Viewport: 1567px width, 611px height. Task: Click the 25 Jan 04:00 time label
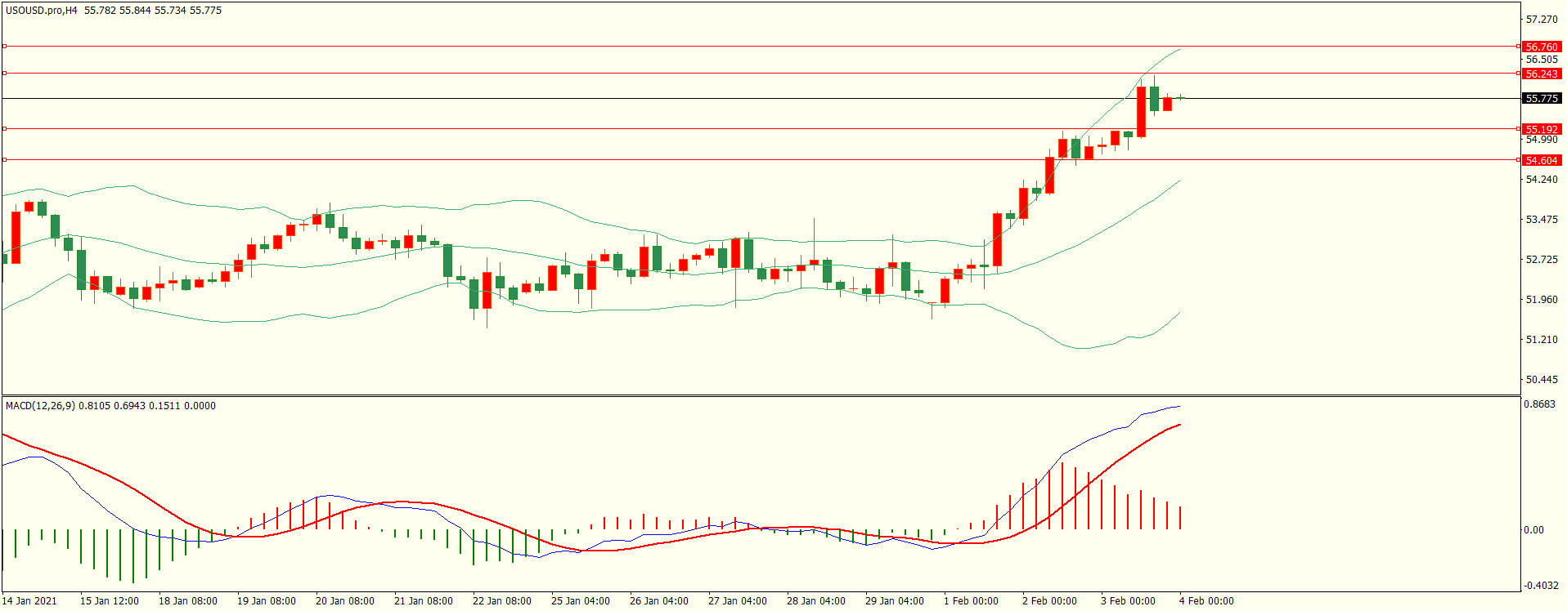pos(581,600)
